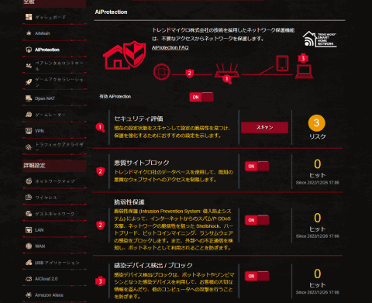The width and height of the screenshot is (372, 303).
Task: Click the AiCloud 2.0 cloud icon
Action: [x=29, y=279]
